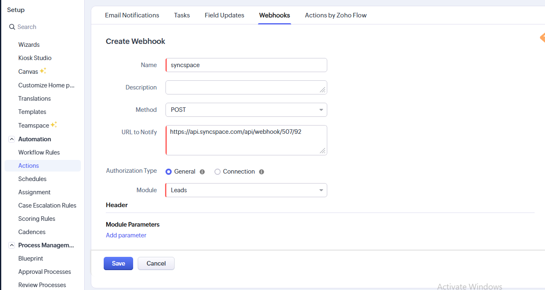Click the Cancel button
Viewport: 545px width, 290px height.
[x=156, y=263]
